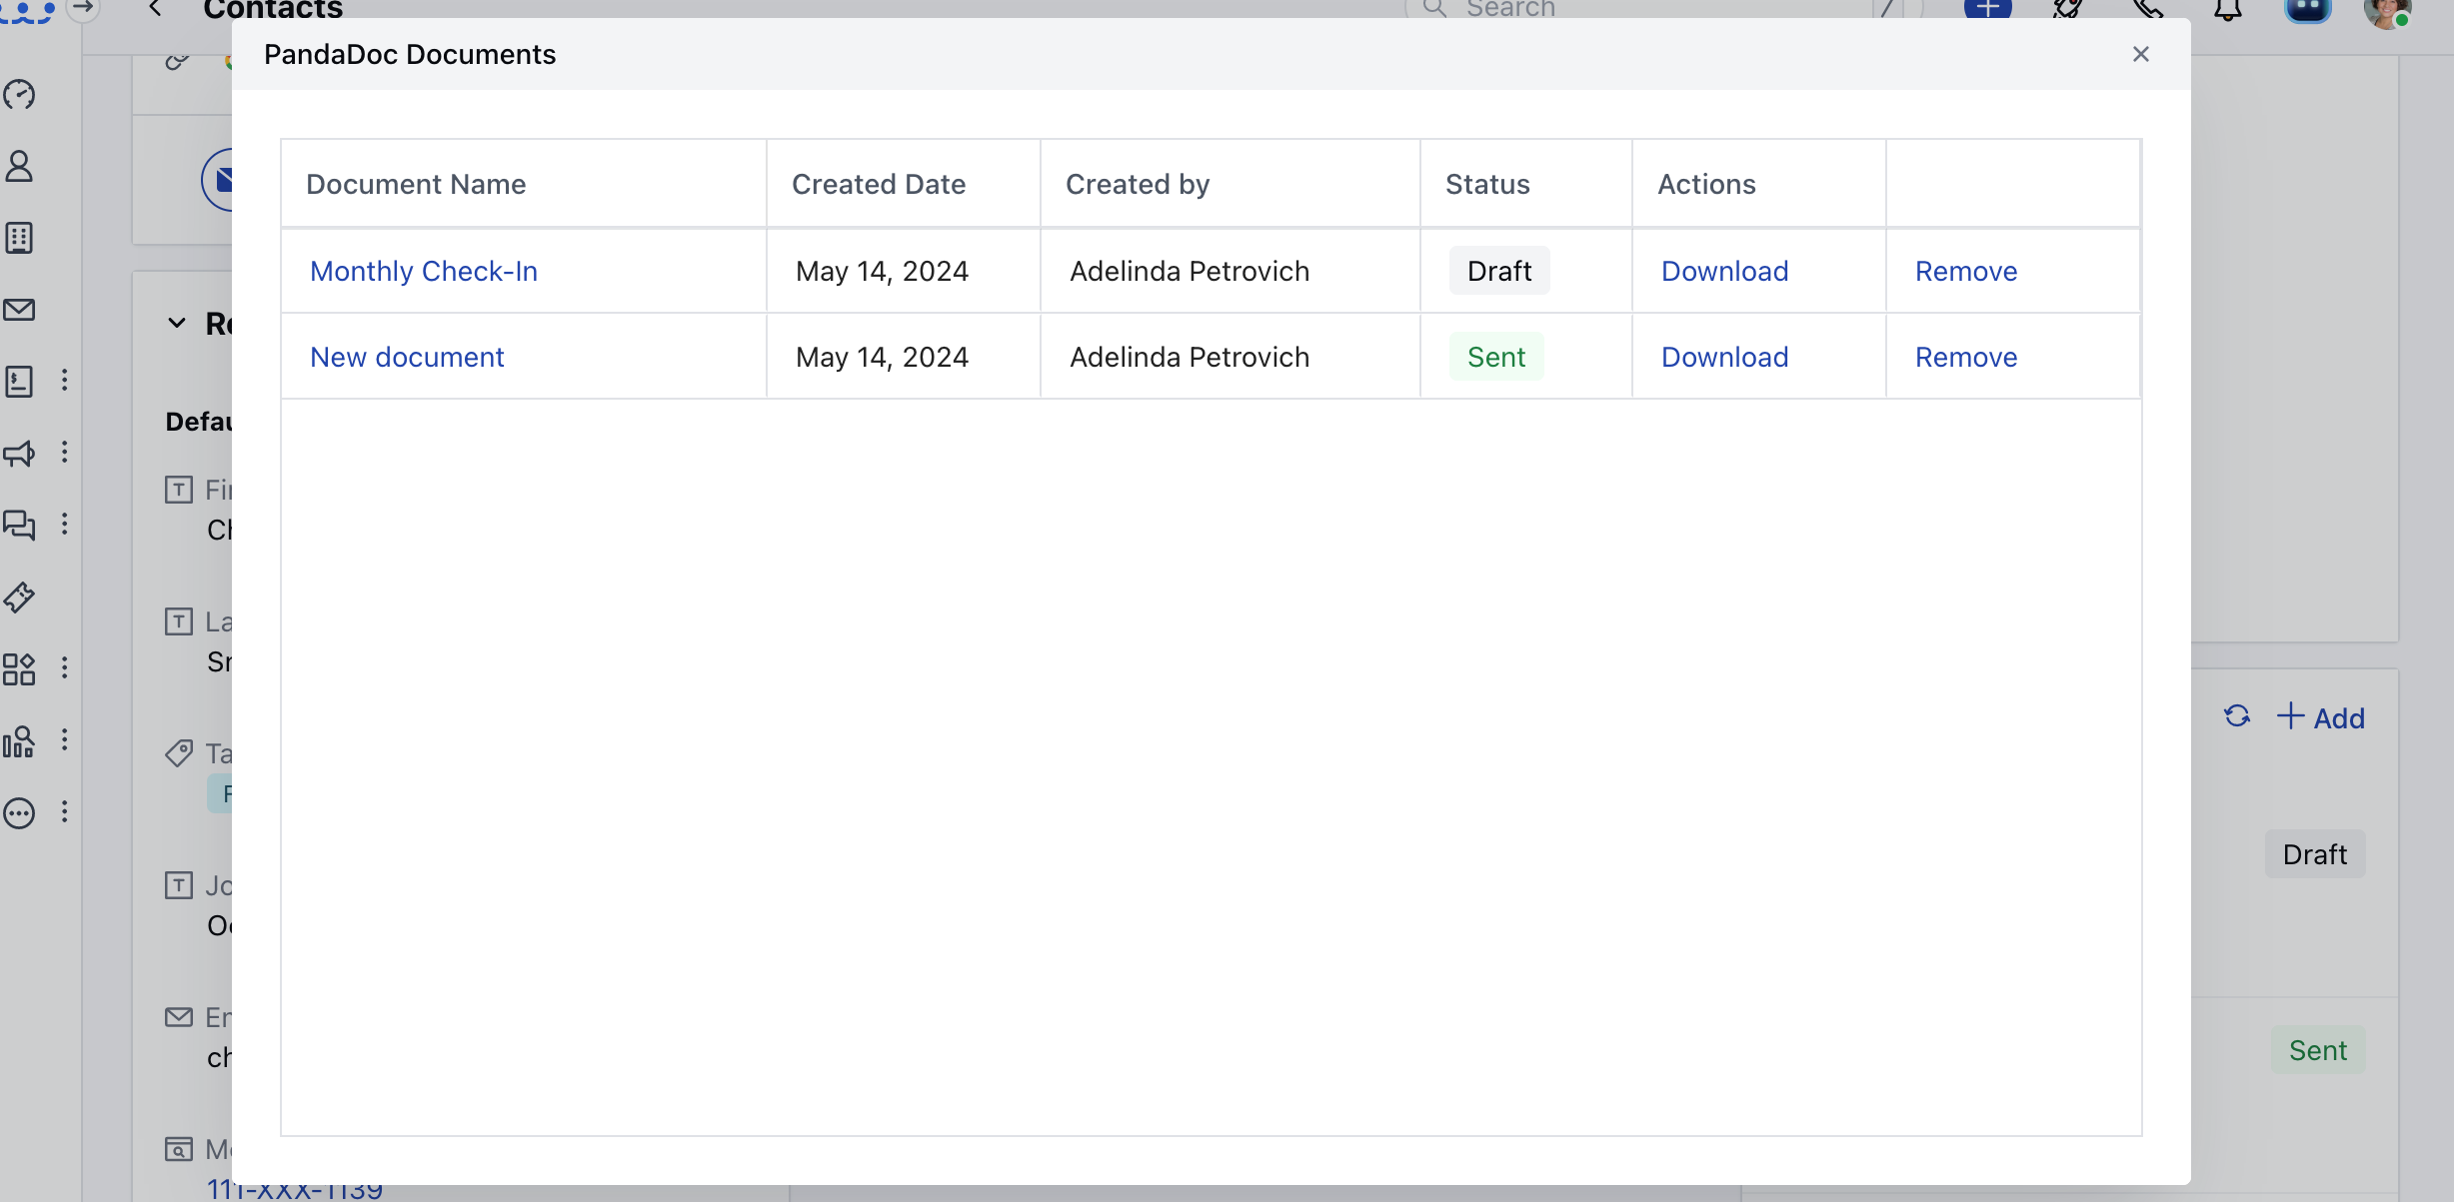Screen dimensions: 2454x1202
Task: Open the options dots beside the ellipsis icon
Action: (x=64, y=811)
